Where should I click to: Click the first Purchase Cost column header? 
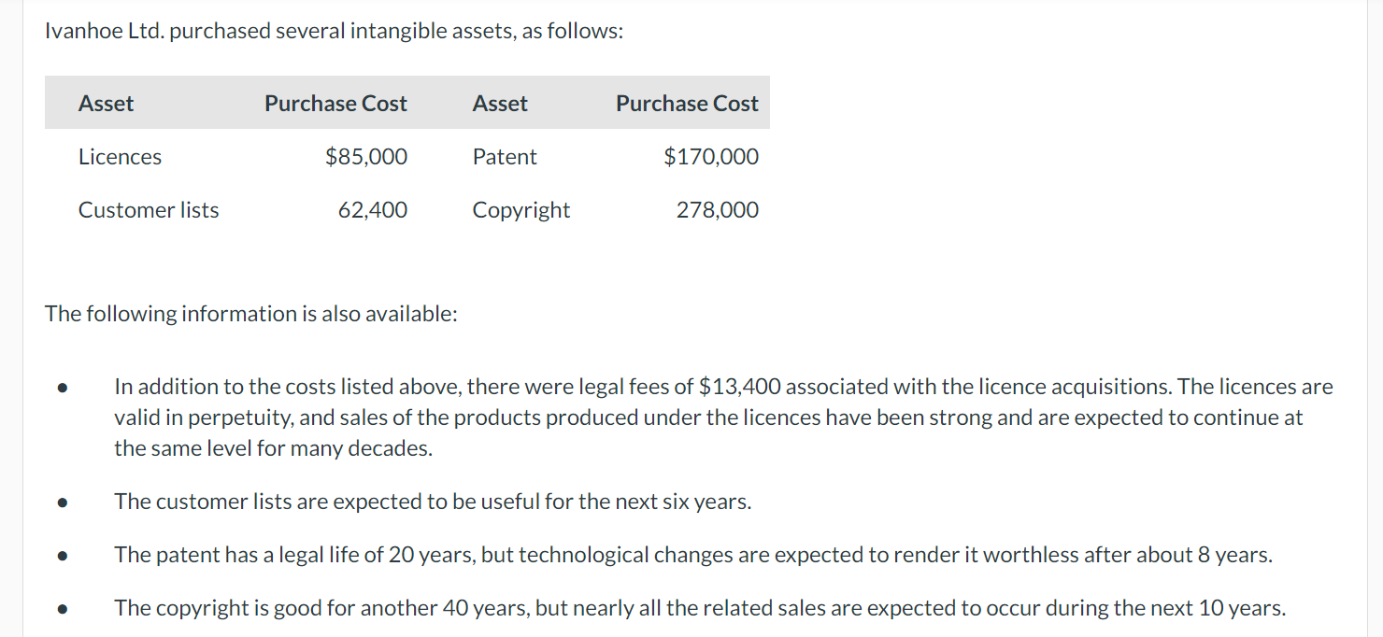click(x=335, y=104)
